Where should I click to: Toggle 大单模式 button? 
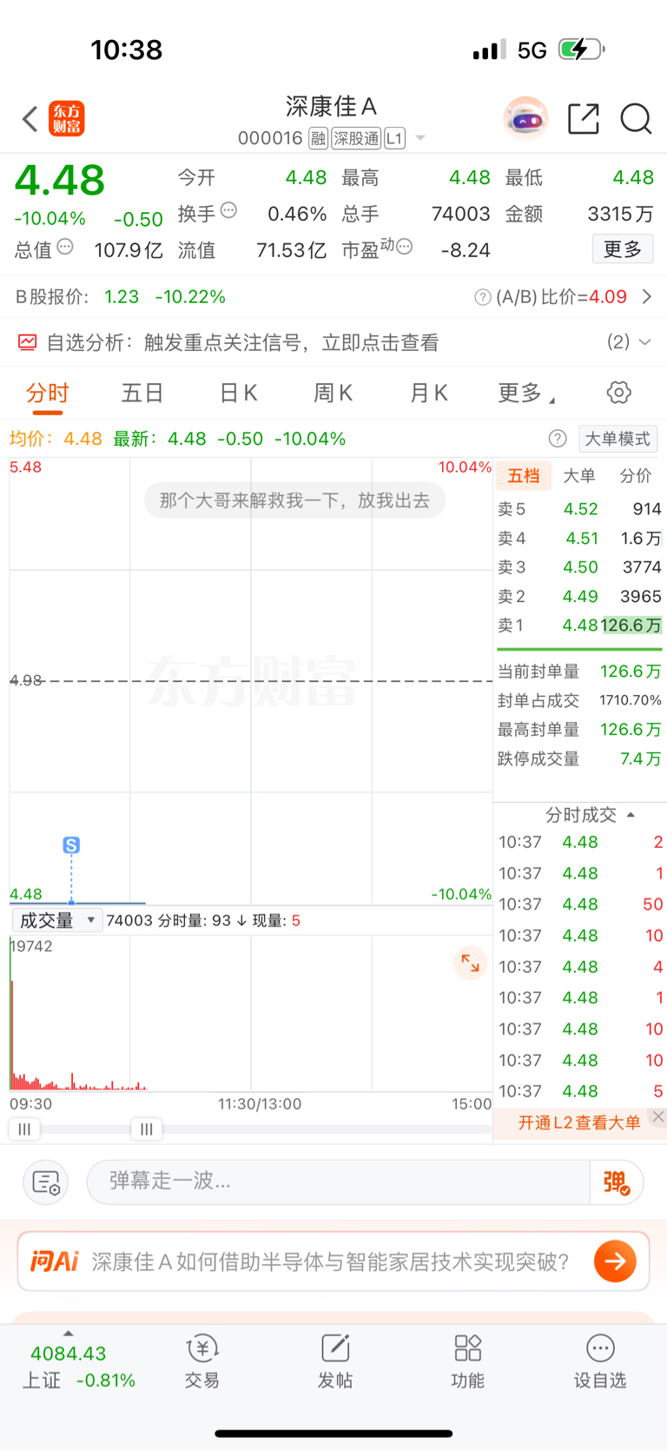coord(617,439)
